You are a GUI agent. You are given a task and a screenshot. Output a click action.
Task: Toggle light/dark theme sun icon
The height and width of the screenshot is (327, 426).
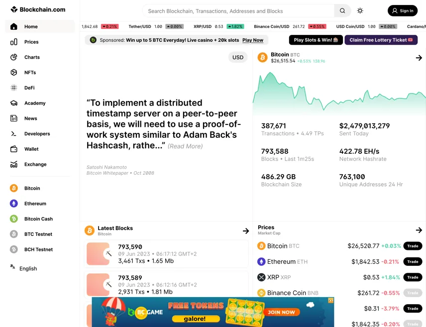pos(360,11)
